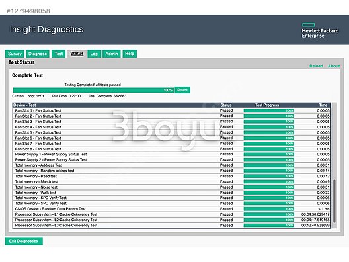
Task: Select Power Supply 2 status test row
Action: (171, 159)
